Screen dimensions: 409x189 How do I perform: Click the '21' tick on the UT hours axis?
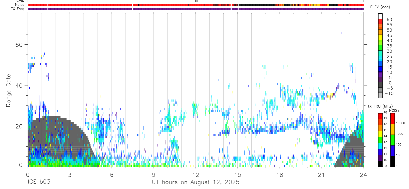coord(322,174)
